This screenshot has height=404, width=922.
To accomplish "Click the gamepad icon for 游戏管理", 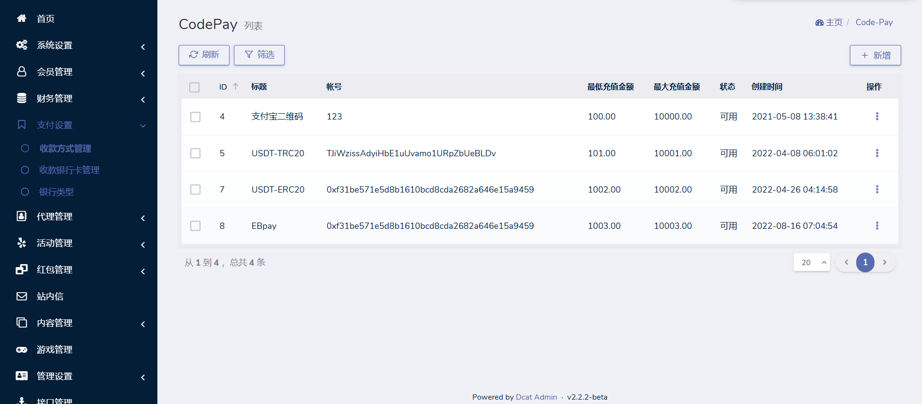I will 21,349.
